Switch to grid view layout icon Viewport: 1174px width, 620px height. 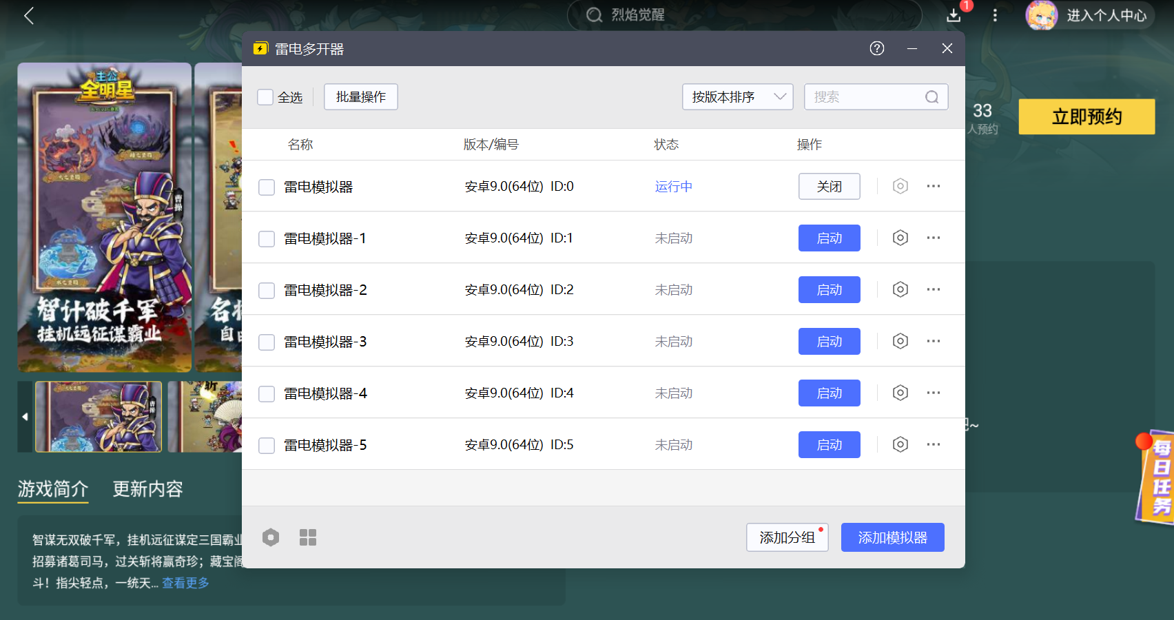point(308,537)
